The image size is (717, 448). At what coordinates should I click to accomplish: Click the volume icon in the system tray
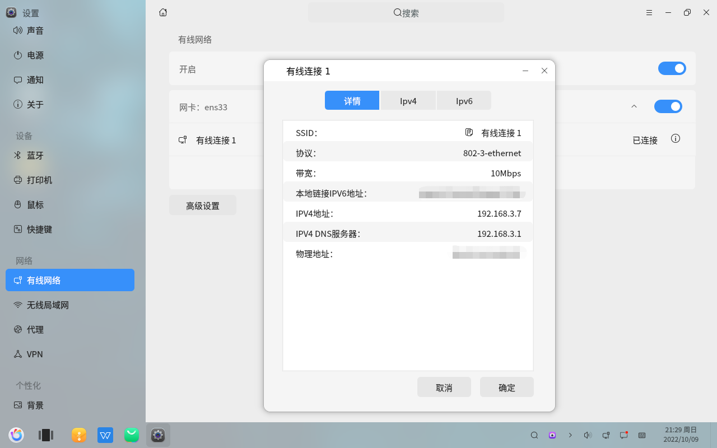(588, 435)
